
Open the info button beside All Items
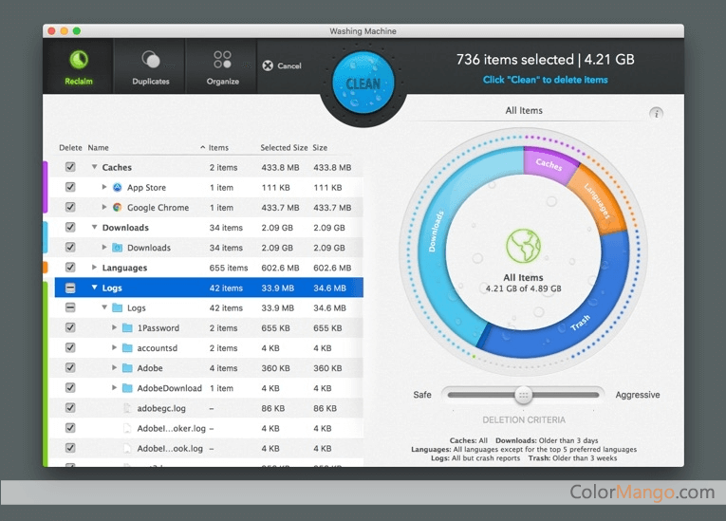pos(656,114)
